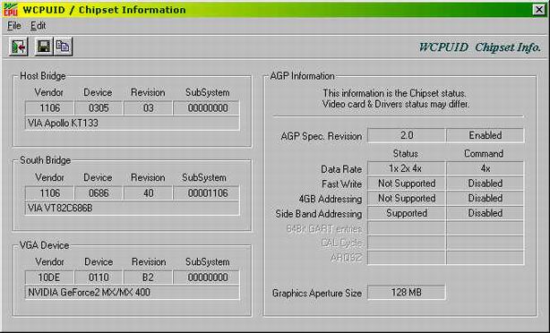Click Side Band Addressing command Disabled field
This screenshot has width=550, height=333.
pyautogui.click(x=486, y=213)
